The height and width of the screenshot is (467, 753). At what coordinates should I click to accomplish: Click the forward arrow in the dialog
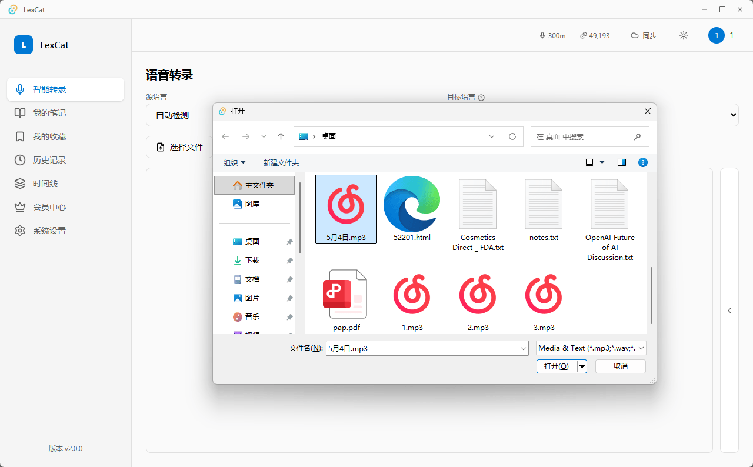coord(246,136)
